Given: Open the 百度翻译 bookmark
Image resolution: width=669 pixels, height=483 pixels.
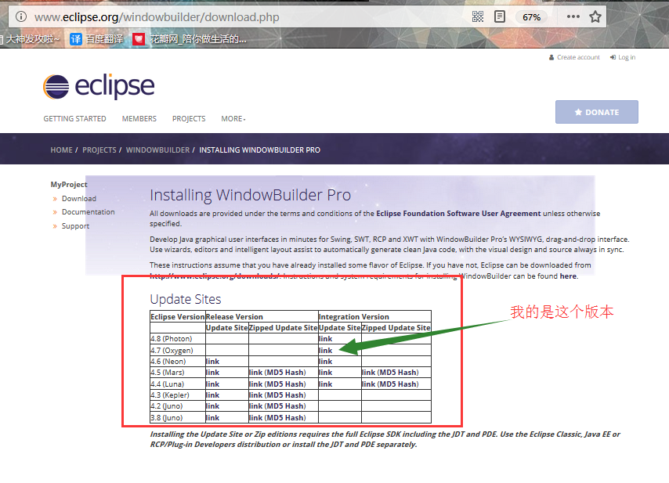Looking at the screenshot, I should pos(97,39).
